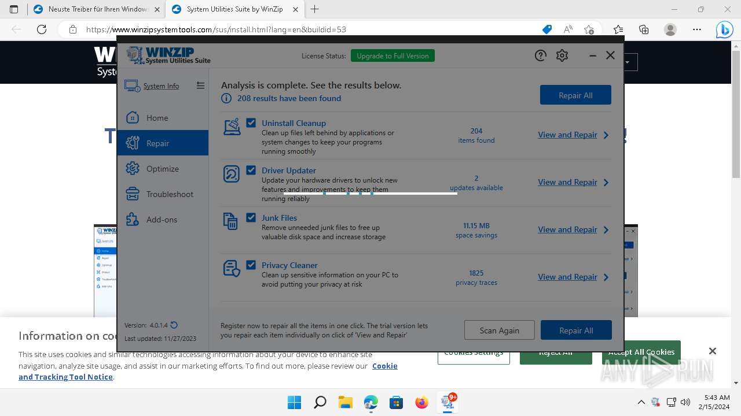Open the Bing sidebar icon
This screenshot has height=416, width=741.
click(x=724, y=29)
